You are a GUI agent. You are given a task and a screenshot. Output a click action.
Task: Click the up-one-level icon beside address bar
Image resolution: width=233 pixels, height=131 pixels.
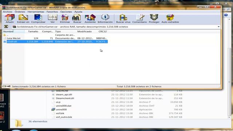click(x=6, y=27)
